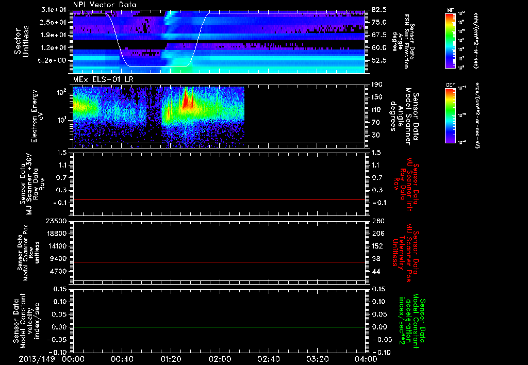528x365 pixels.
Task: Click the '30' scanner angle tick
Action: click(x=375, y=135)
